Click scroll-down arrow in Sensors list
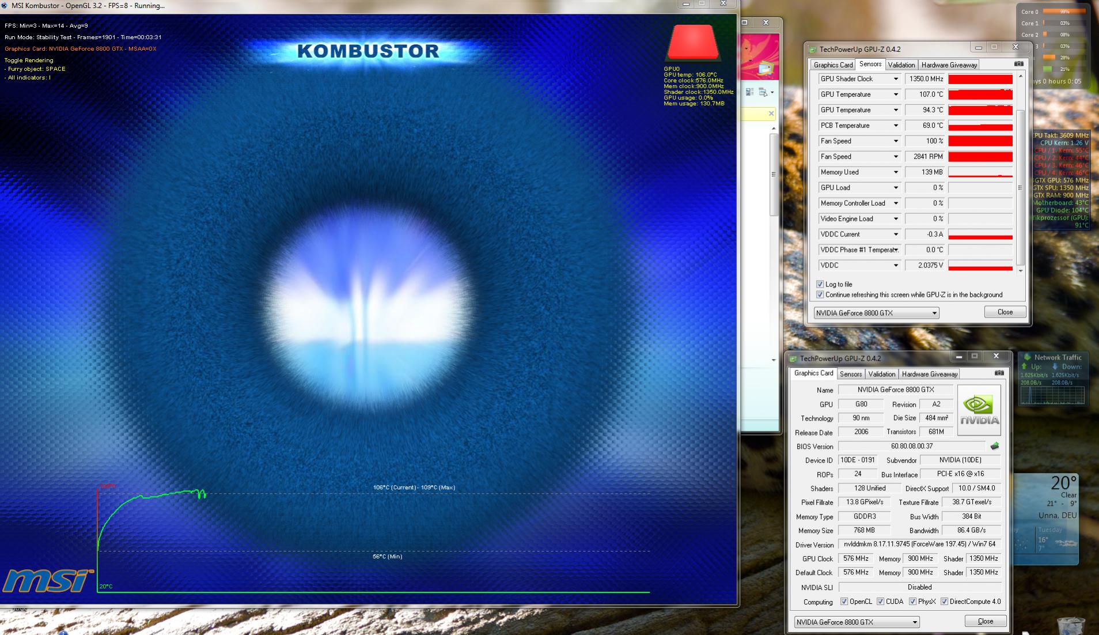 coord(1021,270)
